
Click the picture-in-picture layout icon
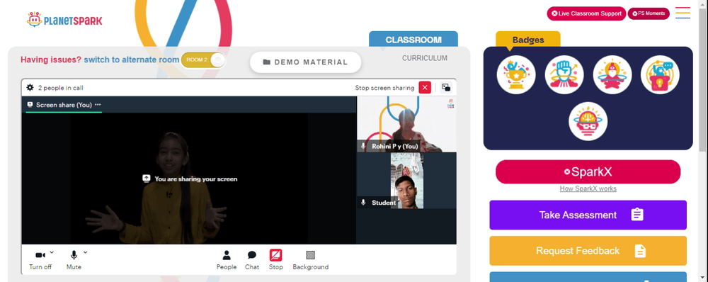point(446,88)
